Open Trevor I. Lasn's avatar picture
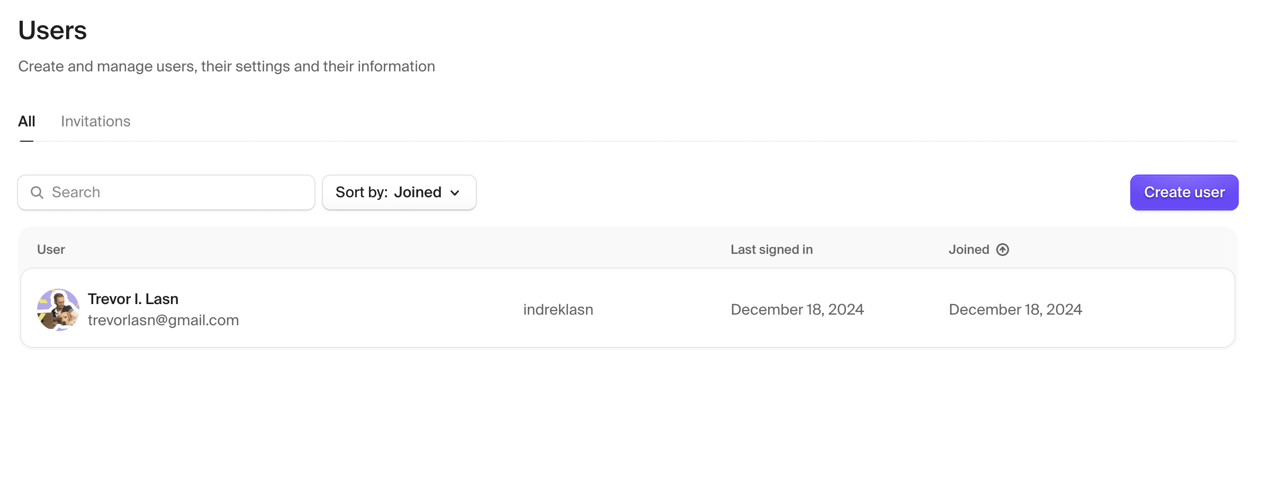Image resolution: width=1261 pixels, height=477 pixels. 58,309
